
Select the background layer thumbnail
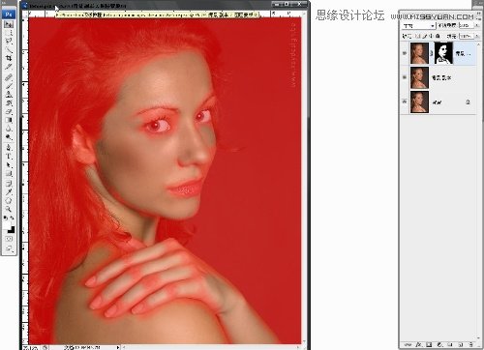tap(419, 102)
